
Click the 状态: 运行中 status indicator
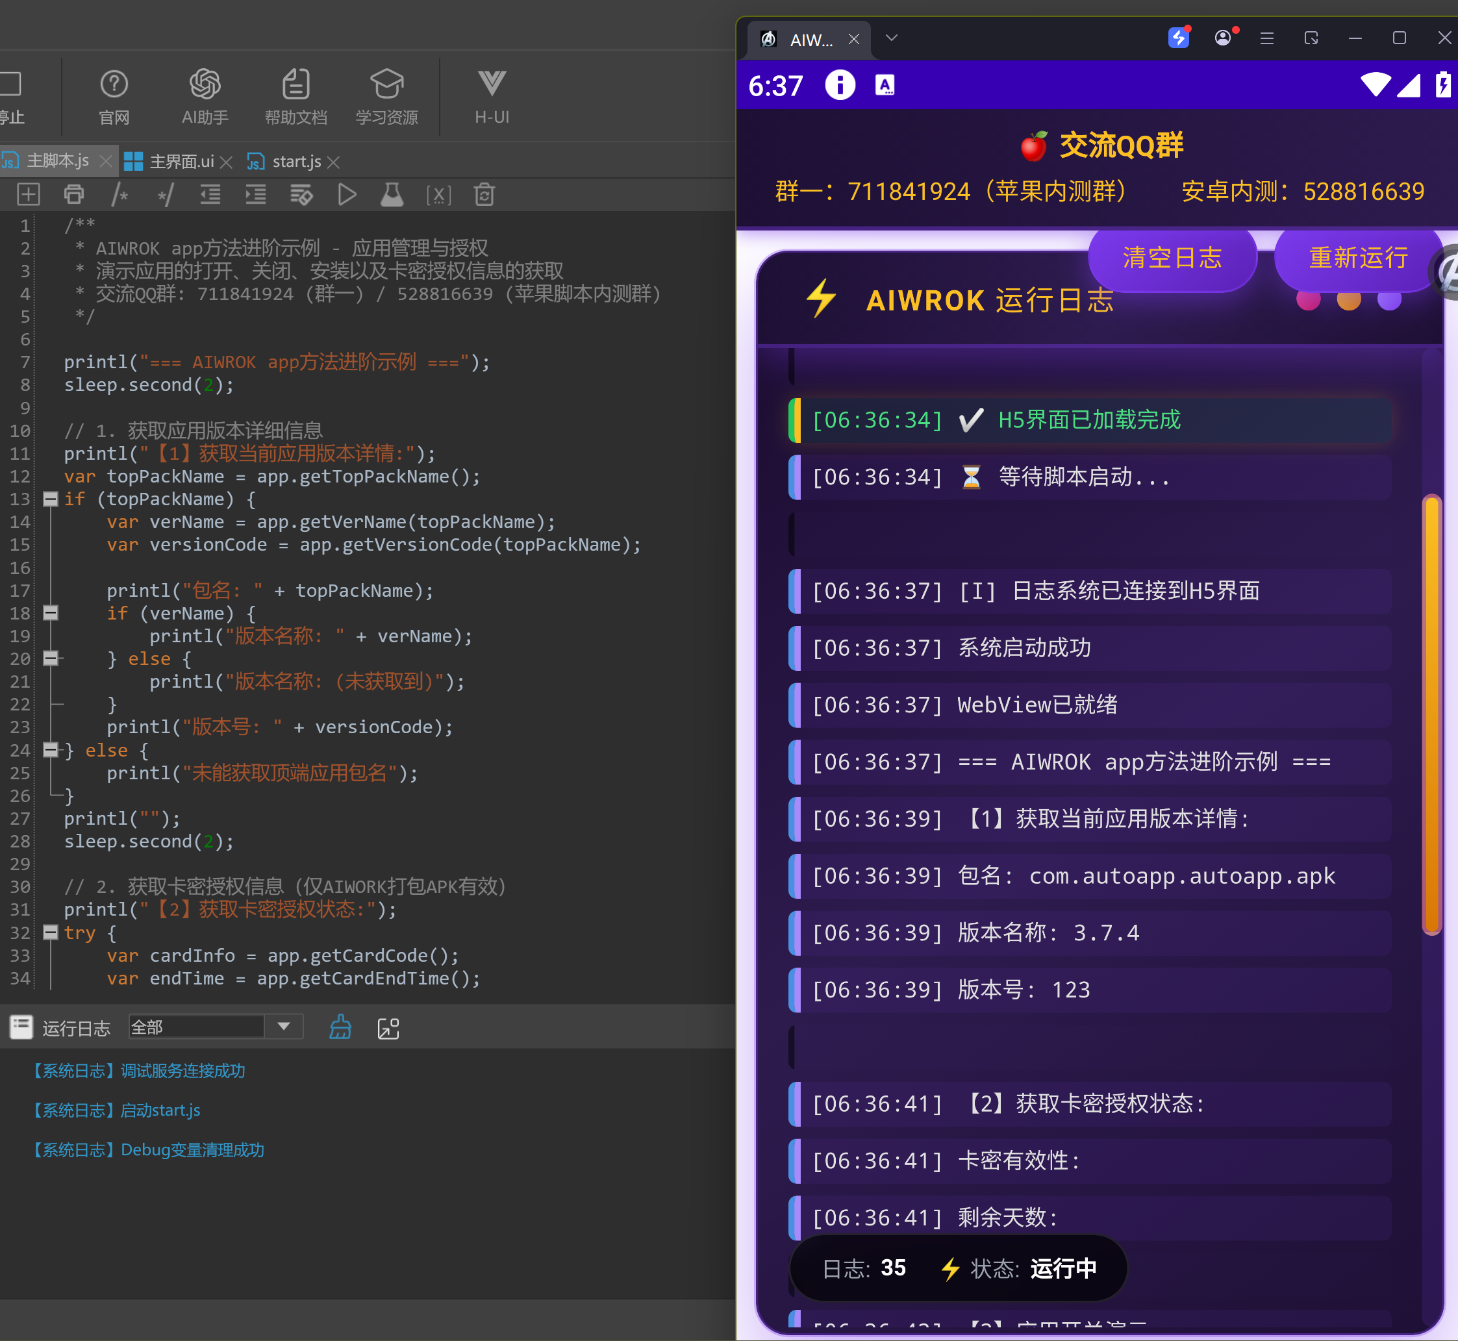point(1019,1268)
